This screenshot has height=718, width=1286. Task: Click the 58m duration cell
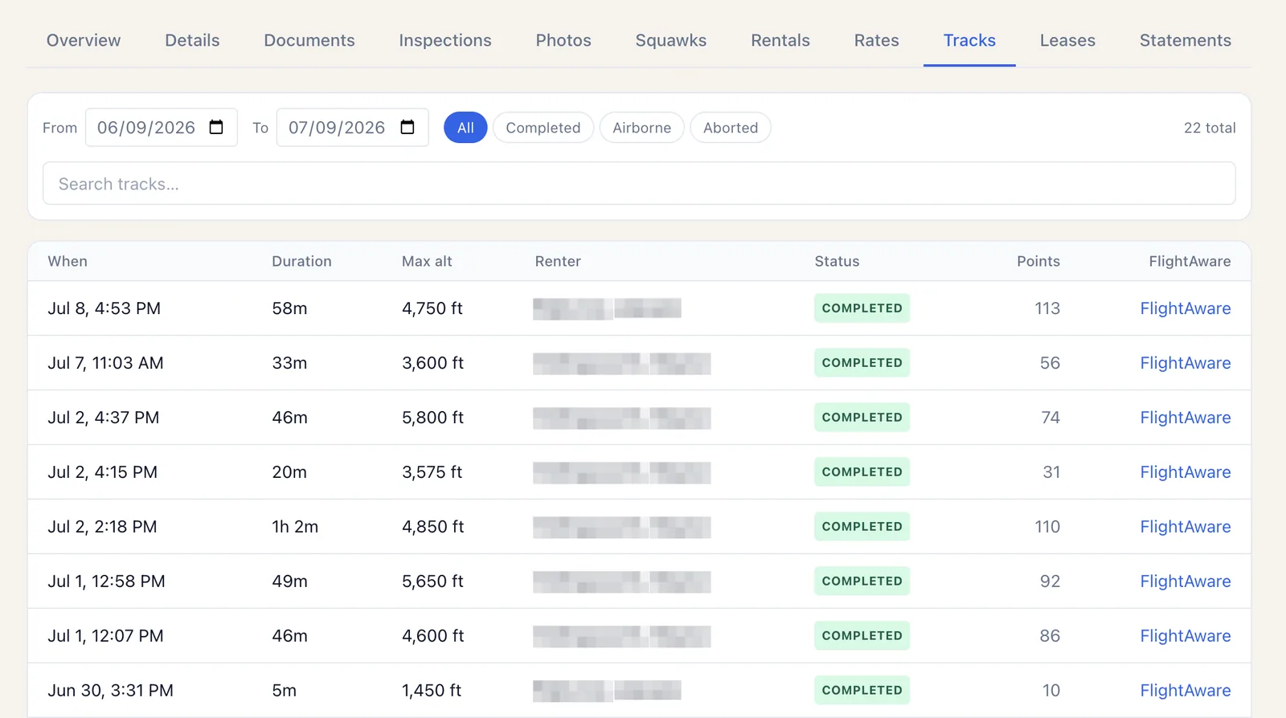tap(289, 308)
